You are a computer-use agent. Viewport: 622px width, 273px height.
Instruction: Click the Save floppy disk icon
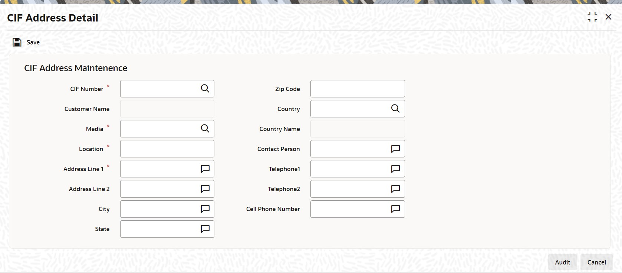(17, 42)
